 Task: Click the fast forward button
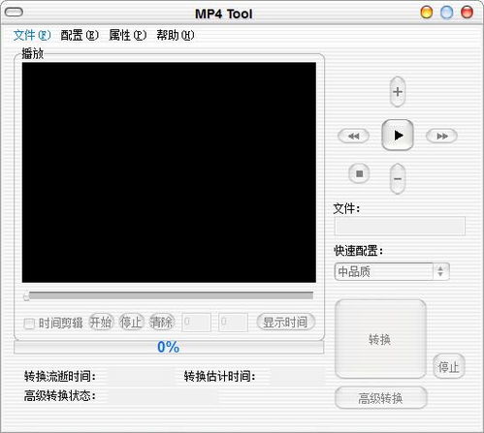[x=441, y=136]
